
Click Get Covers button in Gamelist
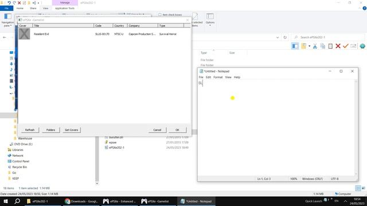(71, 130)
